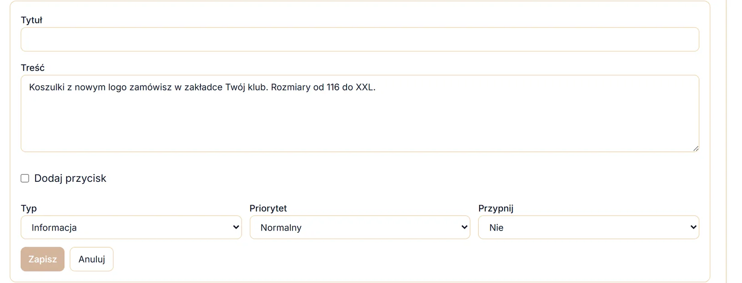Open the Typ dropdown showing Informacja
Image resolution: width=742 pixels, height=283 pixels.
tap(131, 227)
